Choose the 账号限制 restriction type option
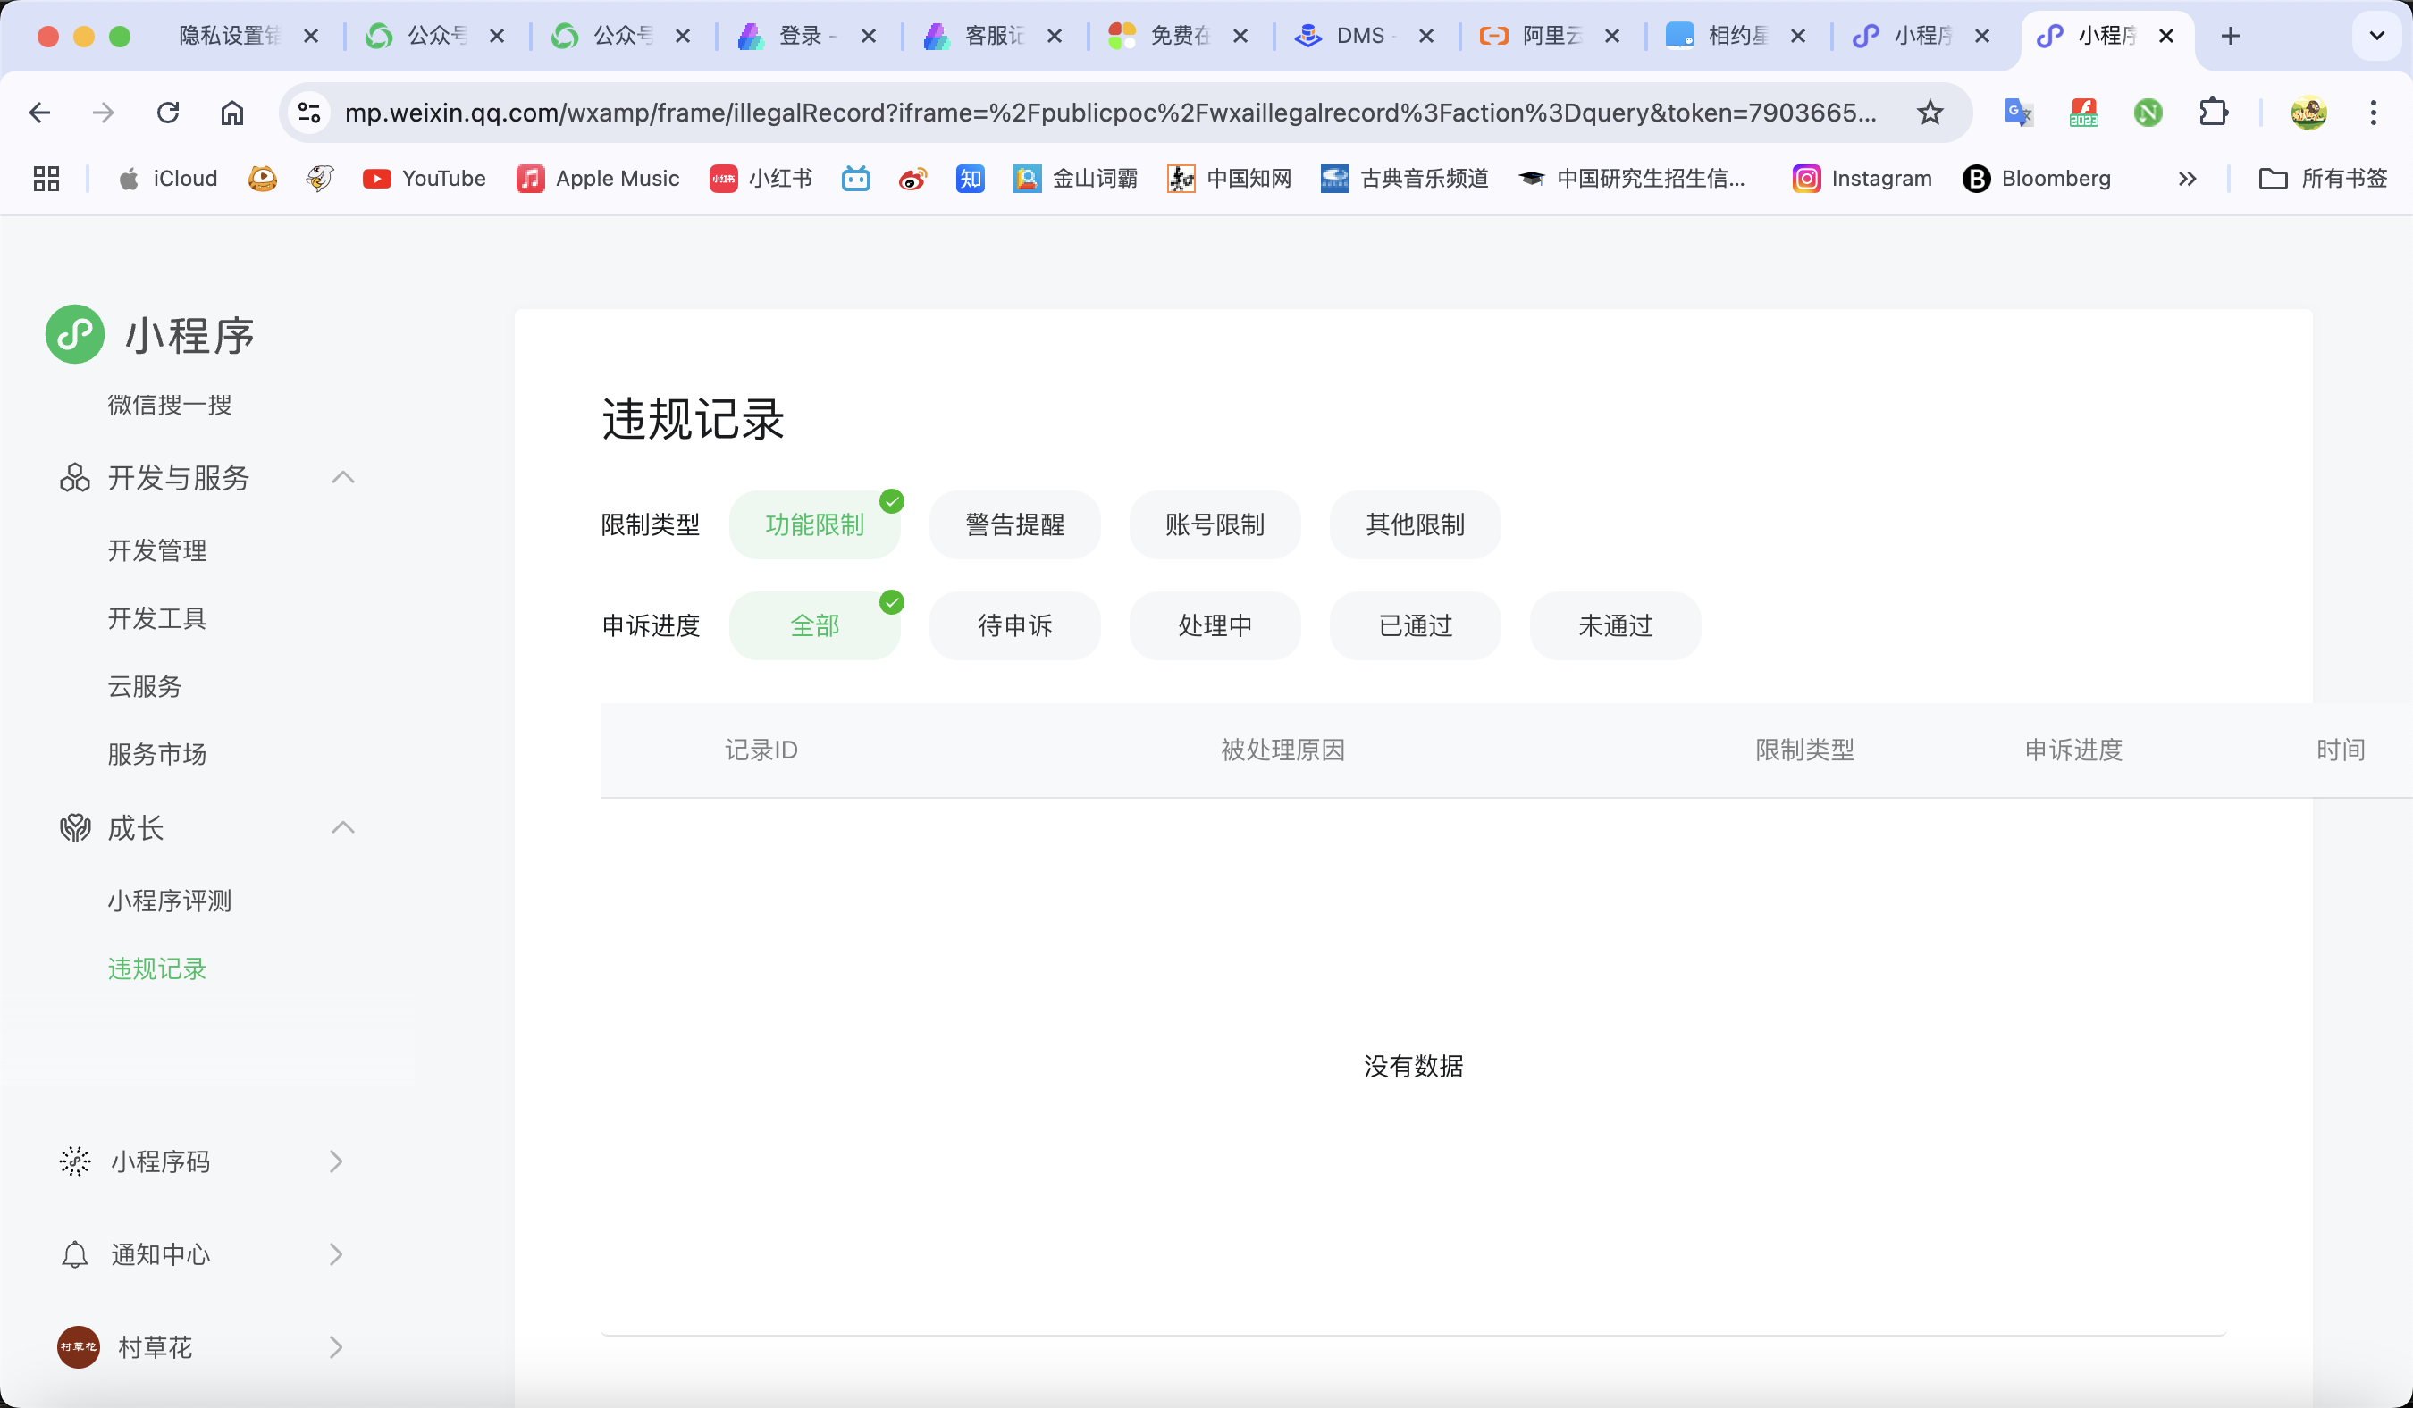The height and width of the screenshot is (1408, 2413). pyautogui.click(x=1215, y=524)
